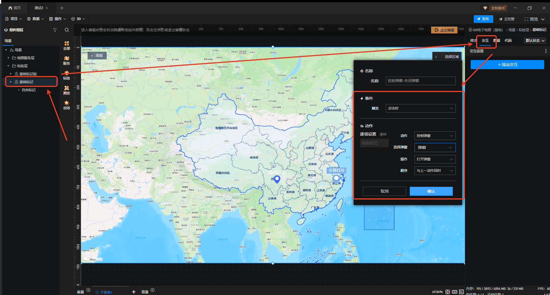
Task: Switch to the 代码 tab
Action: click(x=508, y=41)
